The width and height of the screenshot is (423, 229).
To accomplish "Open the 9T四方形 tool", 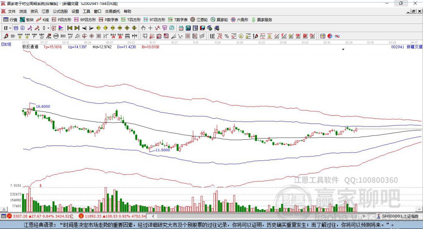I will (x=154, y=20).
